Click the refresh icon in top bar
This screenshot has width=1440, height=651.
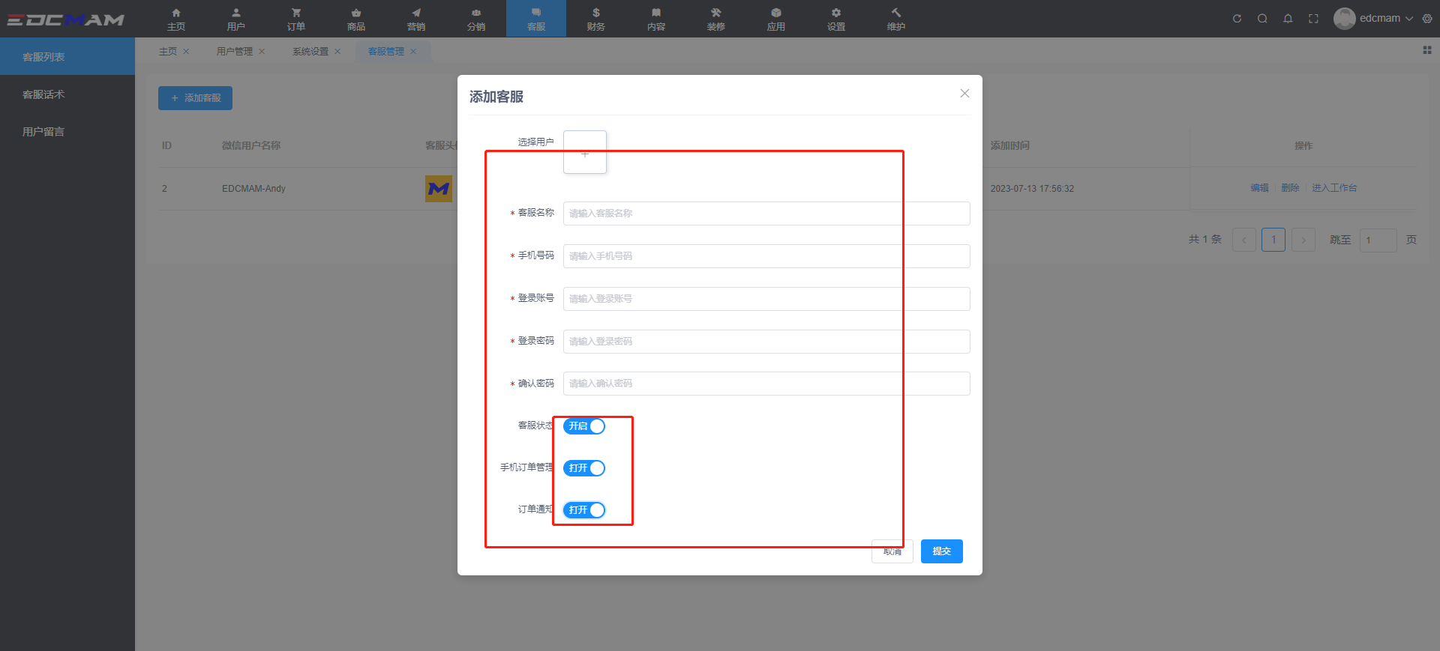(x=1237, y=19)
